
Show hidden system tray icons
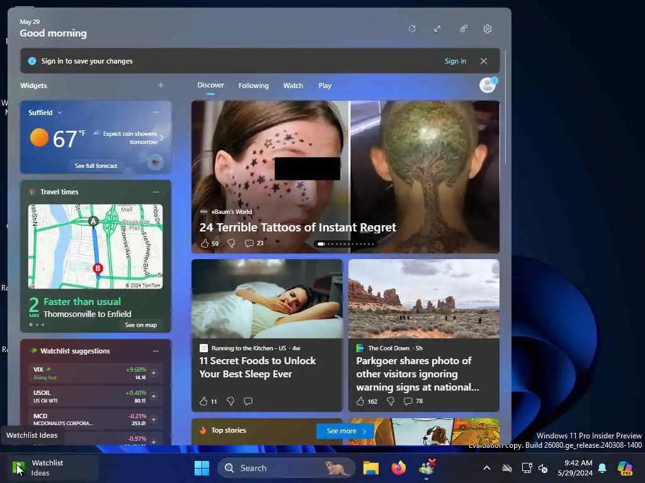click(487, 468)
